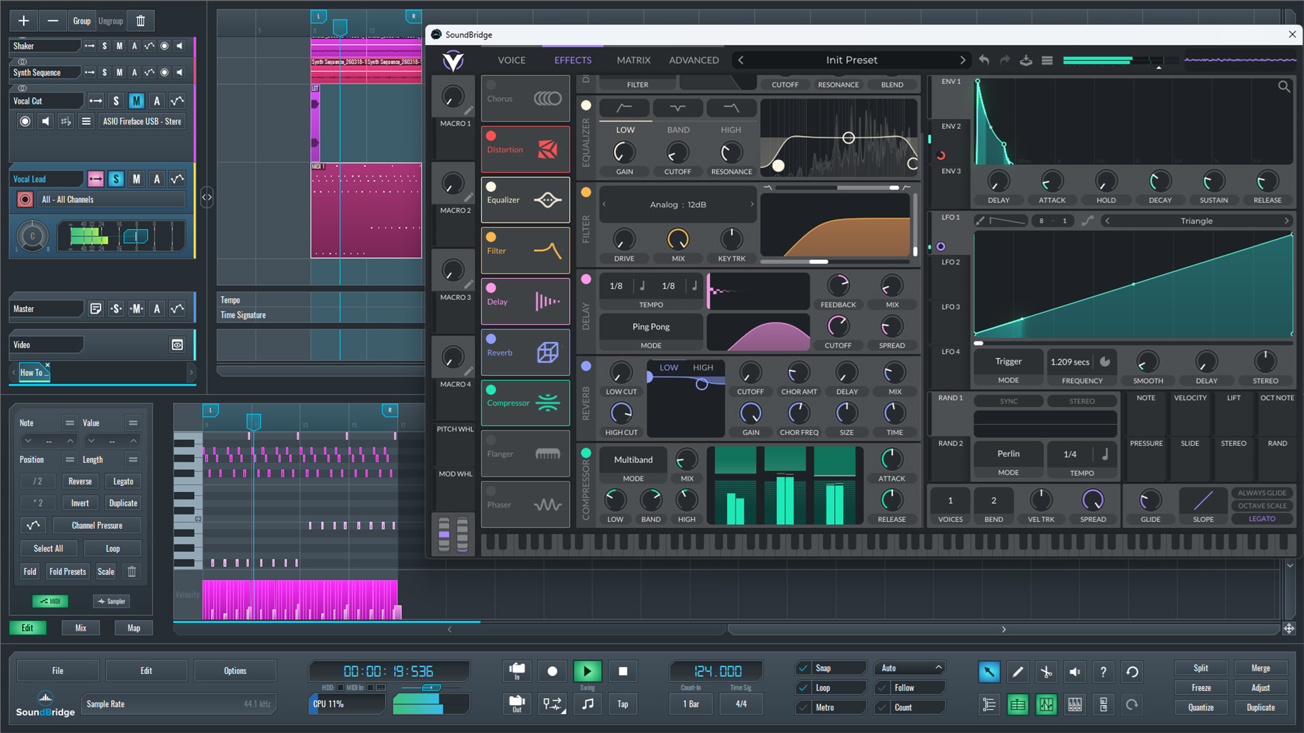Viewport: 1304px width, 733px height.
Task: Click the LFO paint brush icon
Action: (980, 221)
